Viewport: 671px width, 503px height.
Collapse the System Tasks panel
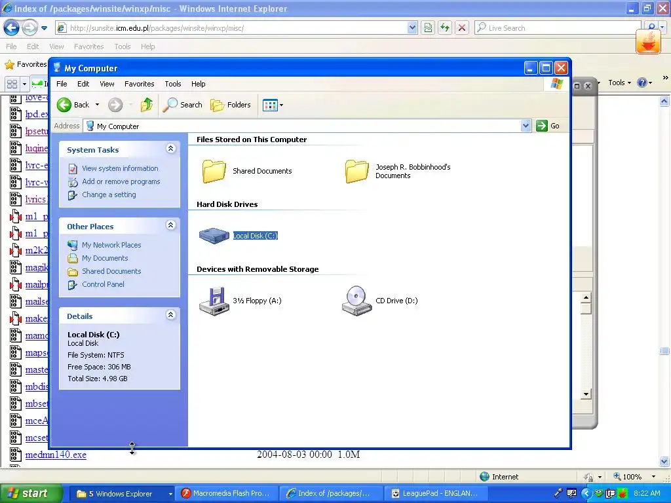(170, 149)
